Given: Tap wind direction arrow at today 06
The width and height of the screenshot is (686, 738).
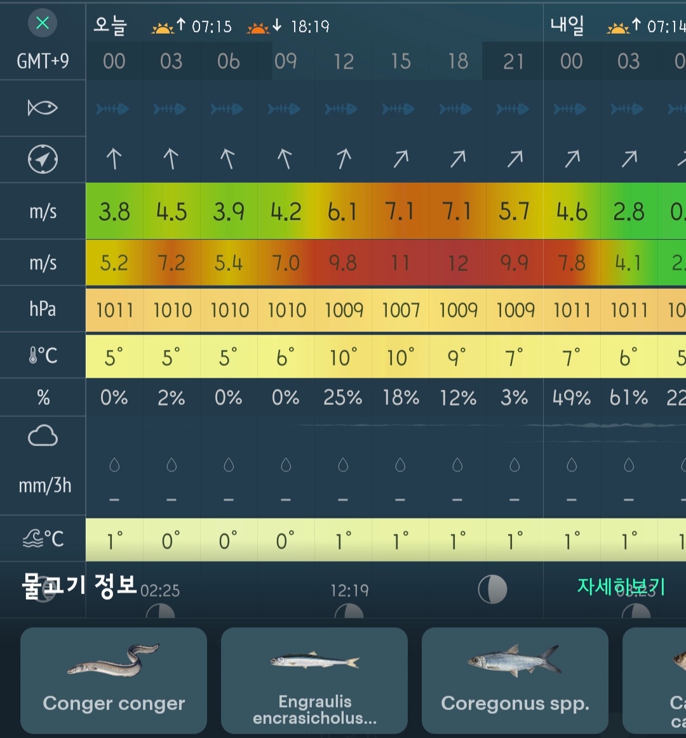Looking at the screenshot, I should pos(228,159).
